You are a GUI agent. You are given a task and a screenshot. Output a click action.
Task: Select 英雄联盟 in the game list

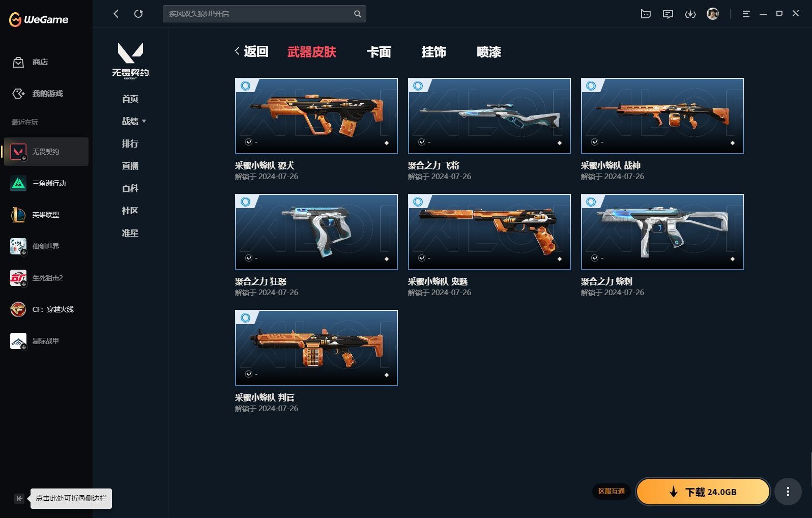pyautogui.click(x=46, y=215)
